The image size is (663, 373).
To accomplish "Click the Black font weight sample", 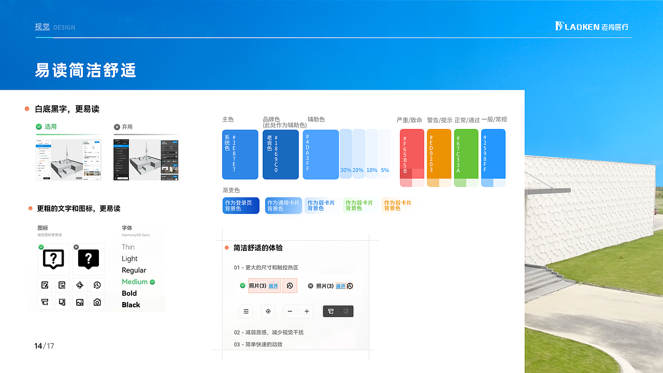I will [x=131, y=305].
